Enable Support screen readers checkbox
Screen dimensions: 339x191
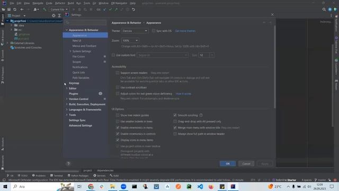click(118, 73)
